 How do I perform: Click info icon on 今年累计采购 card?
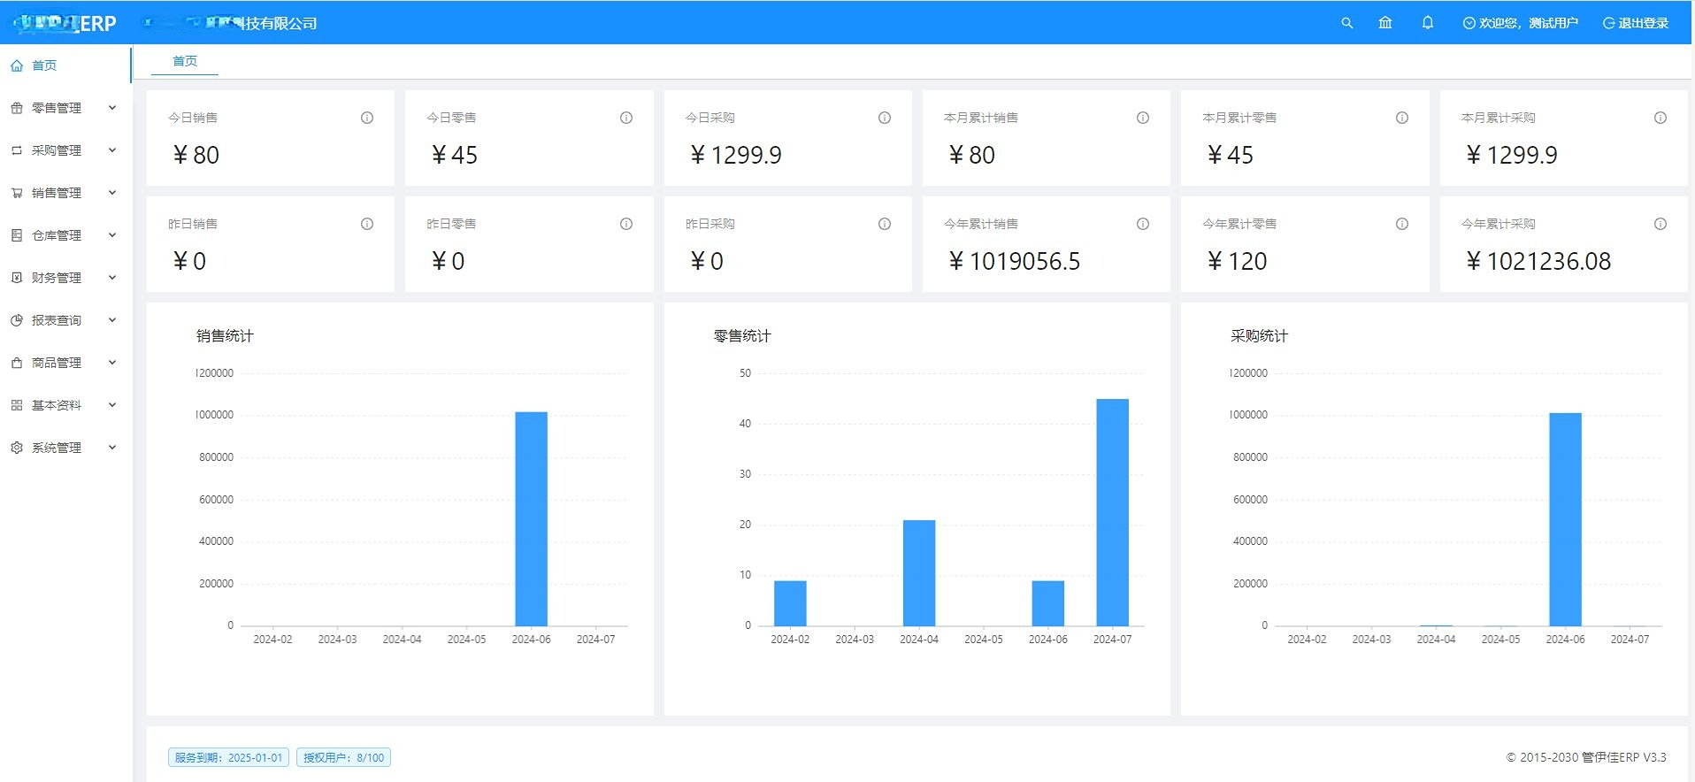coord(1660,224)
